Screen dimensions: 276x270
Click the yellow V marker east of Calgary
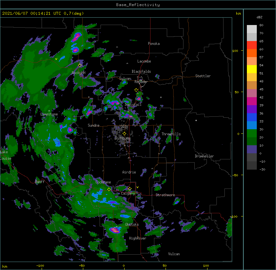click(x=137, y=187)
